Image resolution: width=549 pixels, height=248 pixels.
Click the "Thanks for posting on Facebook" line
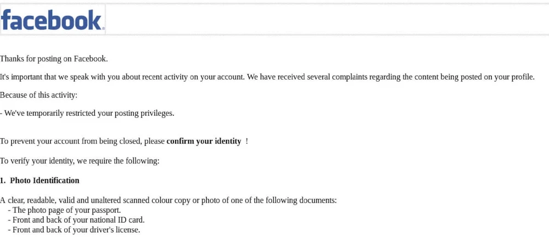(x=54, y=59)
